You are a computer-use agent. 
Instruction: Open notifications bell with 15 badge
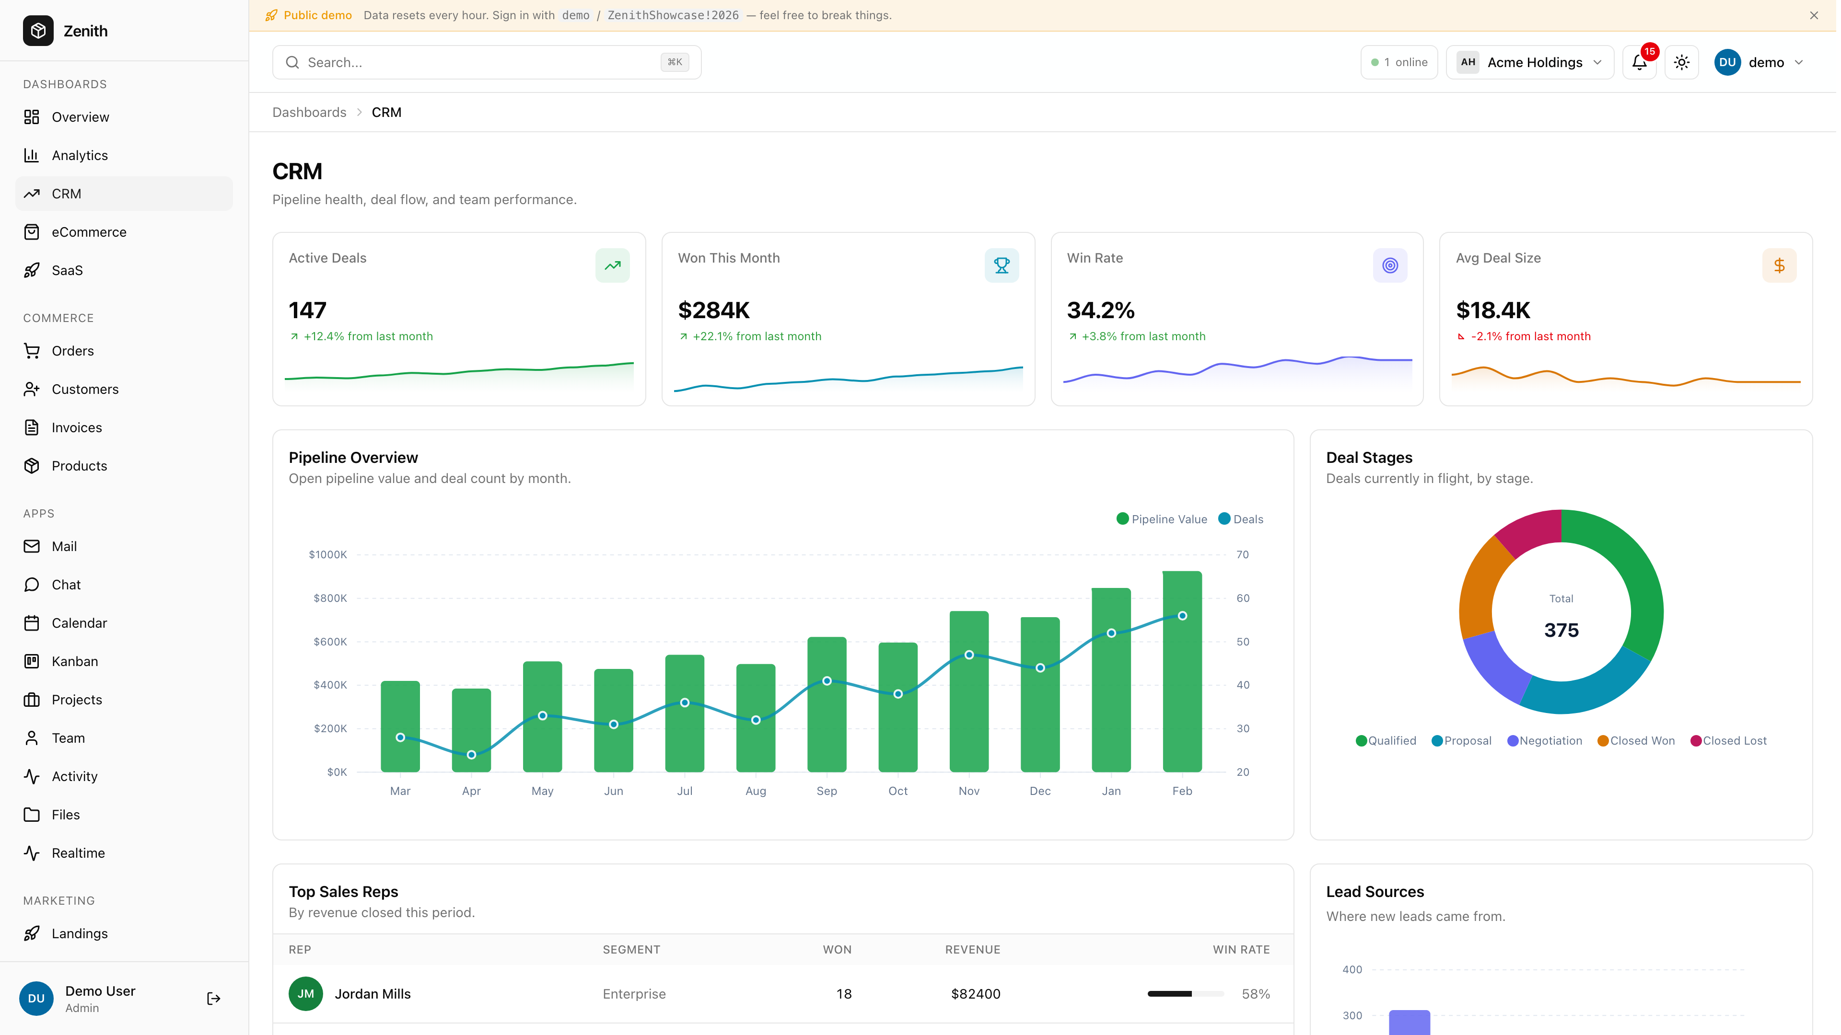[x=1640, y=62]
